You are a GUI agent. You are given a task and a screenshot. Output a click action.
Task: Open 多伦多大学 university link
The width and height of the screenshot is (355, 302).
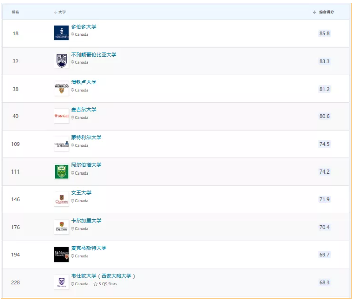coord(83,27)
